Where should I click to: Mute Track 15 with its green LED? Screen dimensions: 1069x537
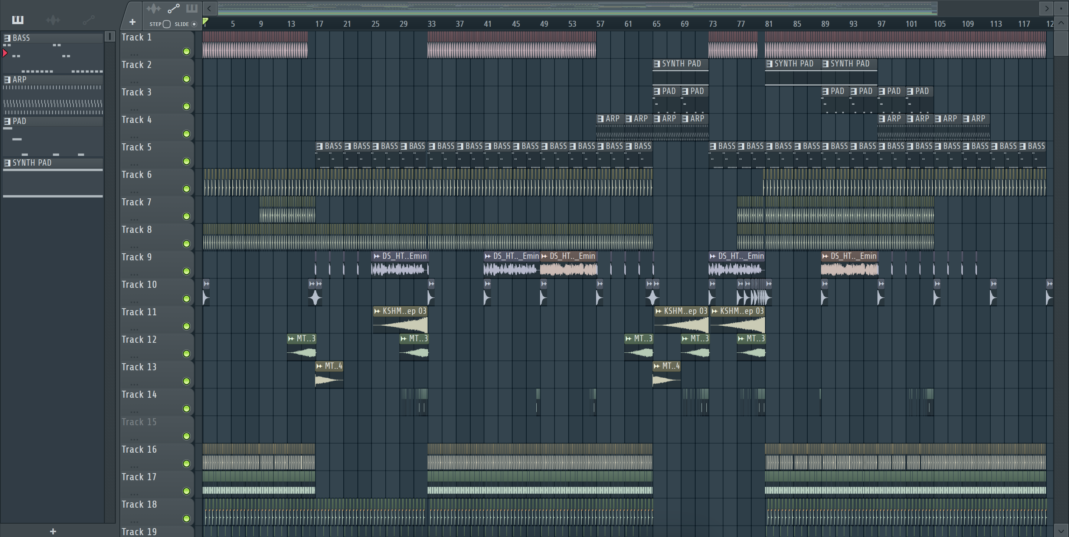186,436
